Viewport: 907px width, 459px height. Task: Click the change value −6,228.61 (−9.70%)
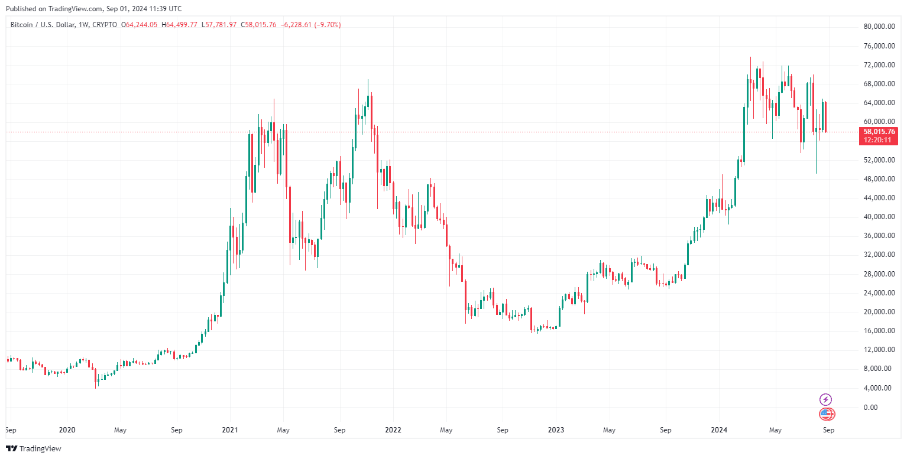click(x=310, y=25)
